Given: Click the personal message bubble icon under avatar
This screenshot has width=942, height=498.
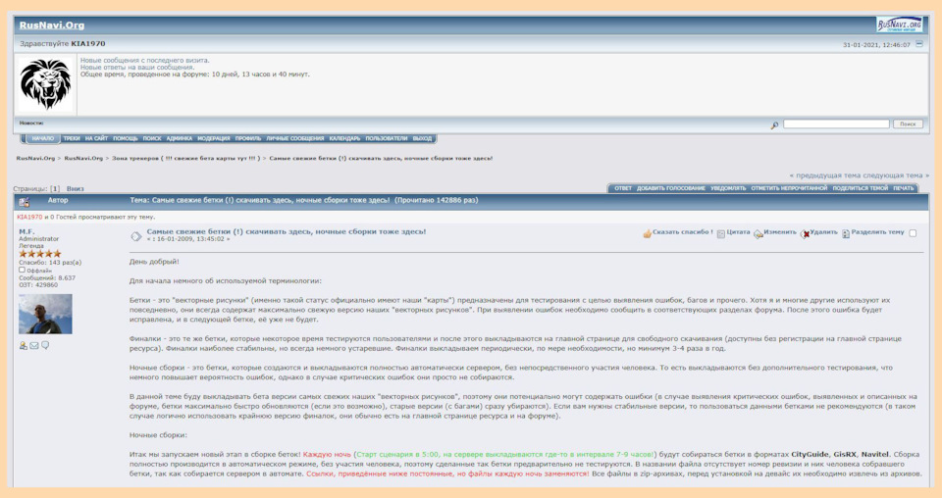Looking at the screenshot, I should (45, 345).
